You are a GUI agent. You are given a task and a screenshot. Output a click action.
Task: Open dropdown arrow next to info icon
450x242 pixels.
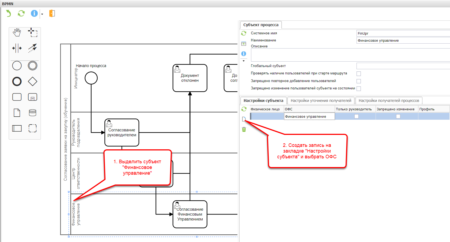[42, 14]
